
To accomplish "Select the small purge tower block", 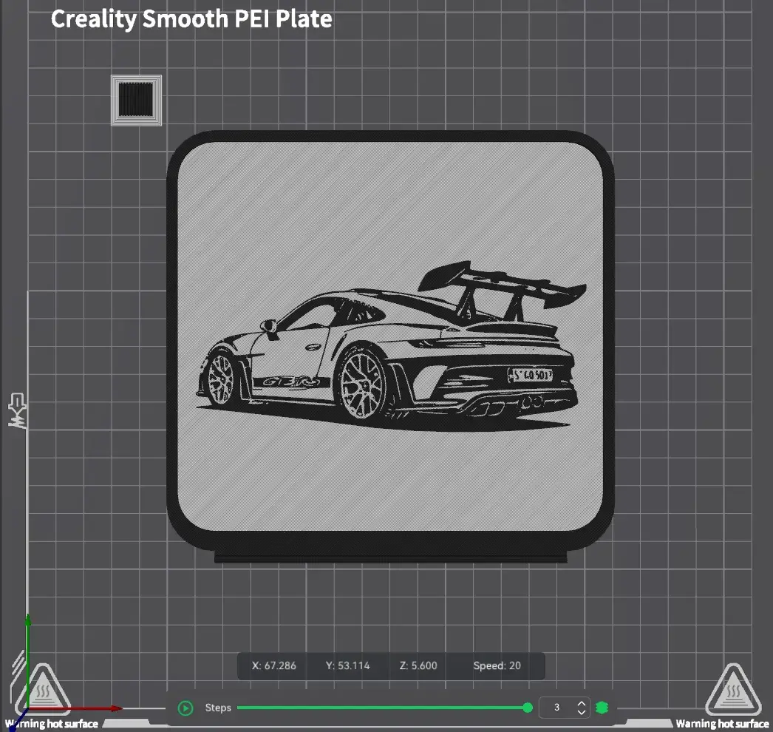I will [137, 100].
